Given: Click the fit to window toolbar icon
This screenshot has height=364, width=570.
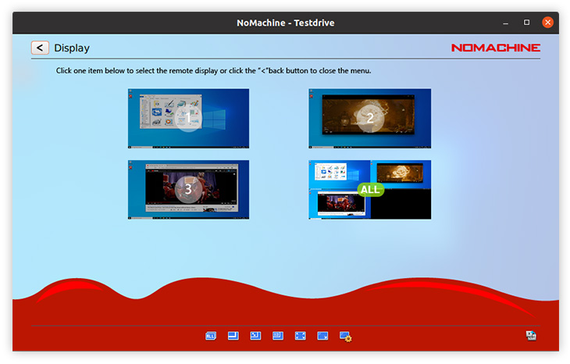Looking at the screenshot, I should (233, 336).
